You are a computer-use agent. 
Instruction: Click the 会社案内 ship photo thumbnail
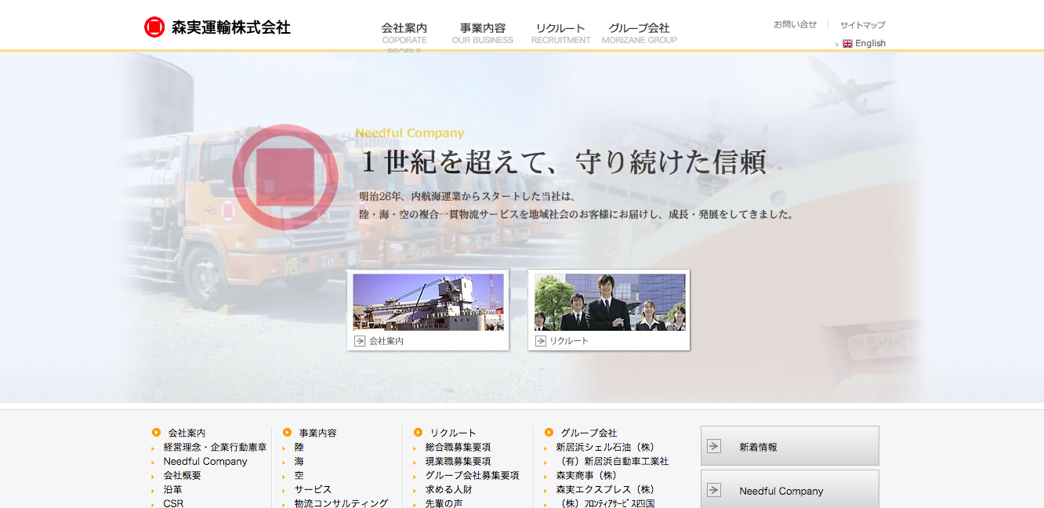coord(428,302)
